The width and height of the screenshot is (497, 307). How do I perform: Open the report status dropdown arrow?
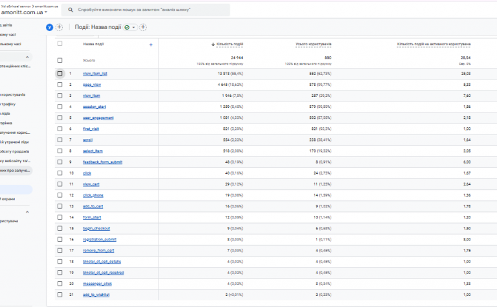[x=133, y=27]
